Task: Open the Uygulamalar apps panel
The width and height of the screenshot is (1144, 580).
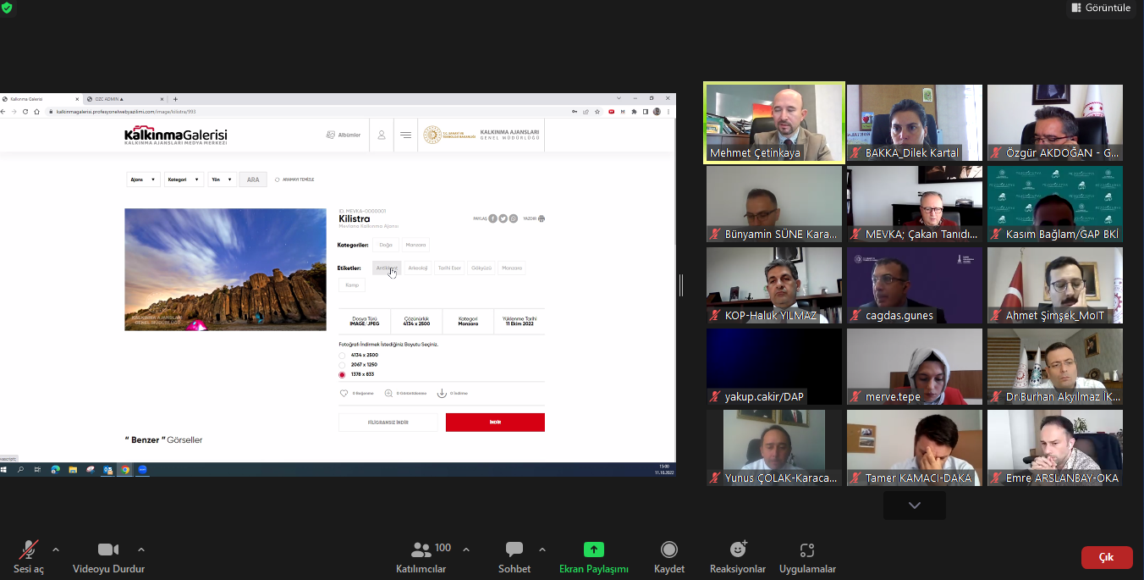Action: 806,550
